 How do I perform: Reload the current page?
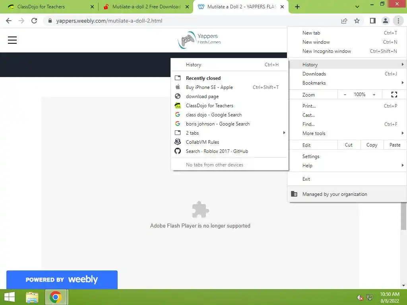pyautogui.click(x=34, y=21)
